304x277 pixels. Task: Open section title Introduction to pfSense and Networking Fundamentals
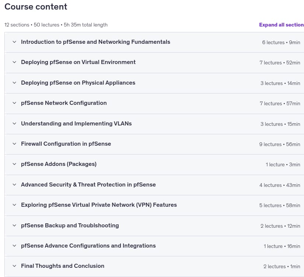(x=95, y=42)
